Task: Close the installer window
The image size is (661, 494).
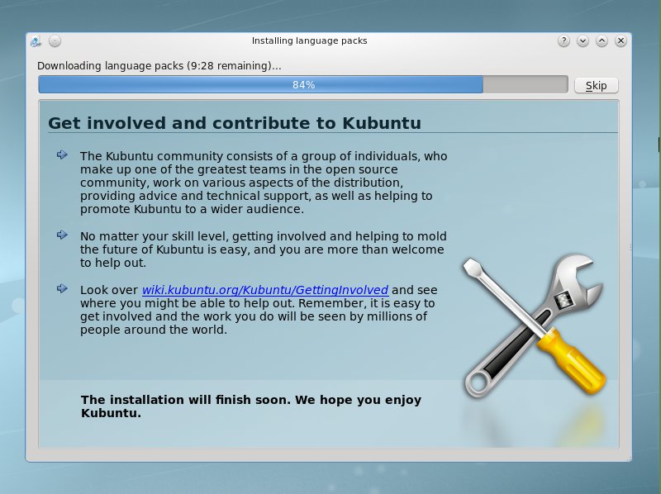Action: (621, 39)
